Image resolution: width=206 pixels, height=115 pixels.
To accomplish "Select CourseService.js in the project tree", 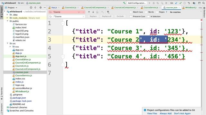I will pyautogui.click(x=23, y=75).
